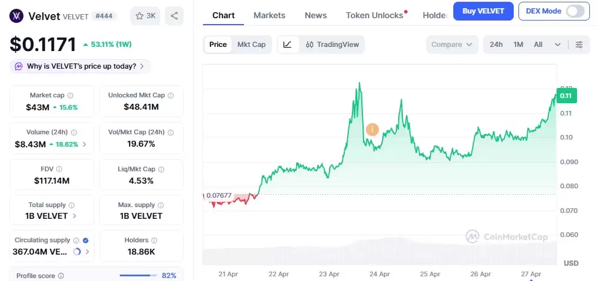Viewport: 597px width, 281px height.
Task: Switch chart to Mkt Cap view
Action: pos(251,45)
